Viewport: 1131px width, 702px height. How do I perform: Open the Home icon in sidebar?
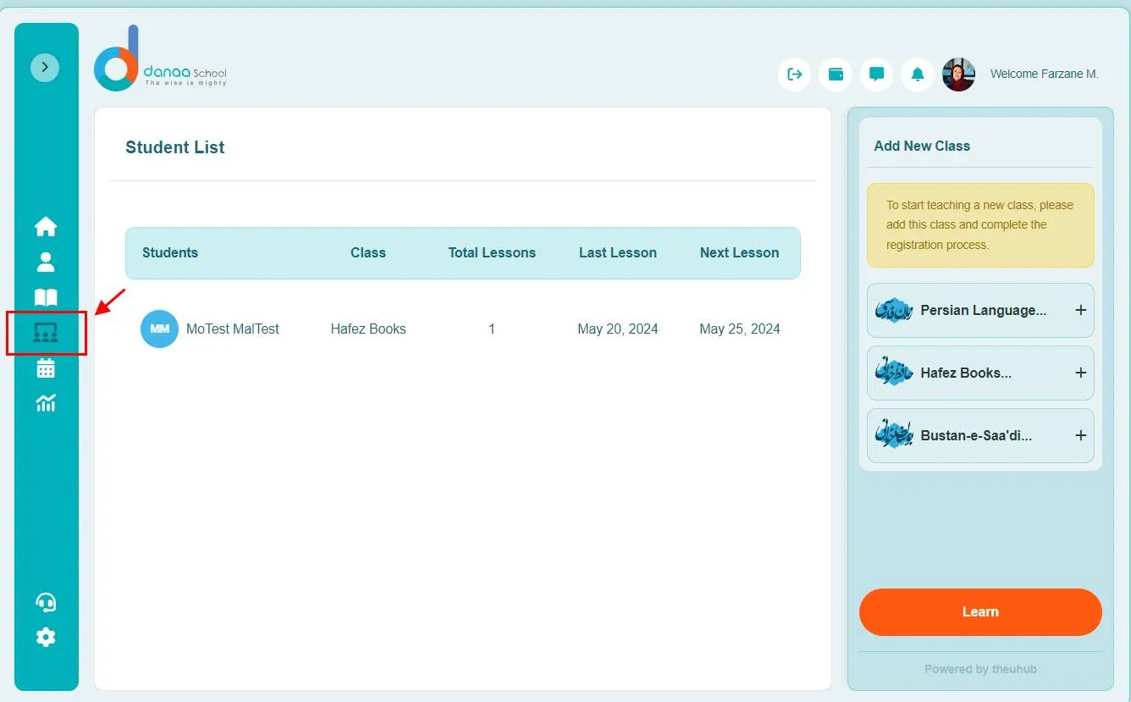(x=46, y=227)
